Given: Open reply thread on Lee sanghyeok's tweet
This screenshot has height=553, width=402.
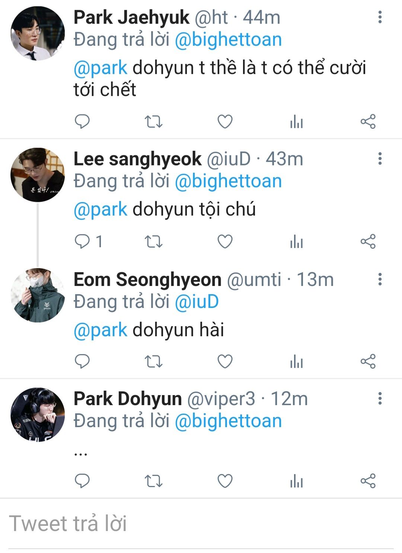Looking at the screenshot, I should pos(82,241).
